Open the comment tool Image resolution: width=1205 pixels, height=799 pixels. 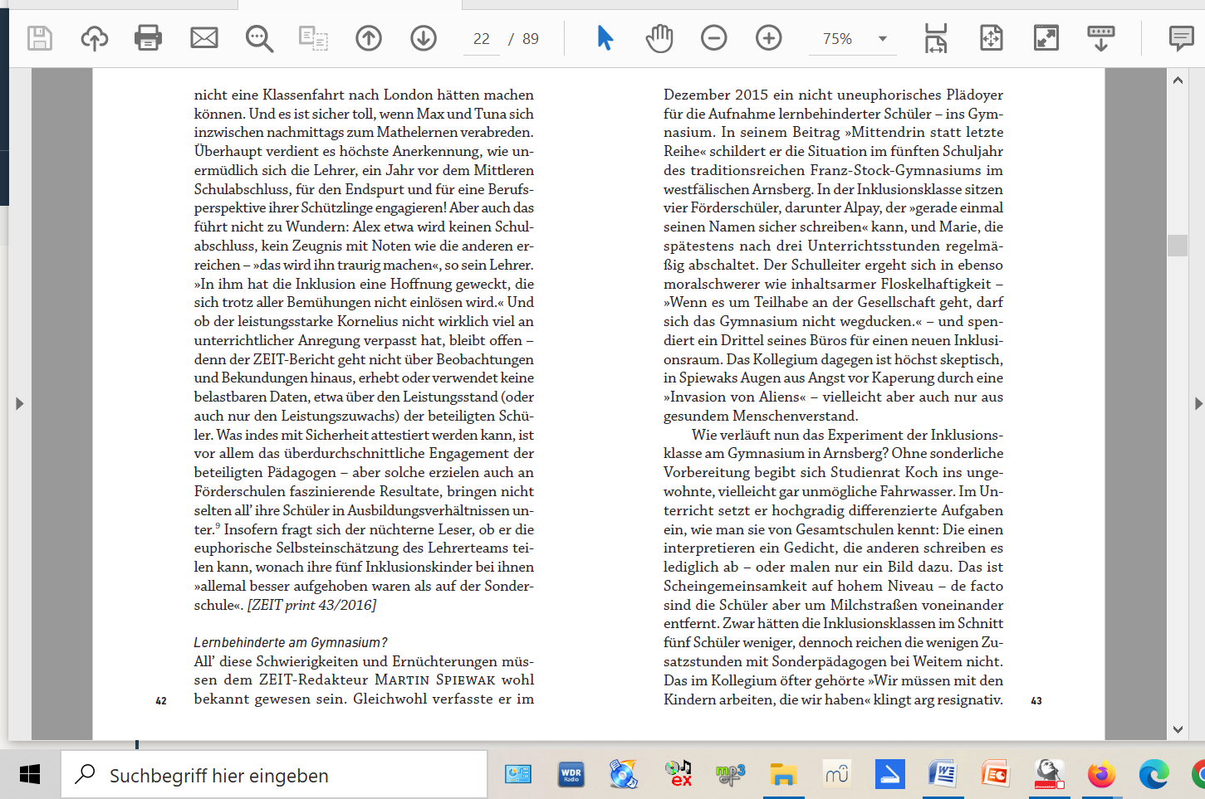1180,38
